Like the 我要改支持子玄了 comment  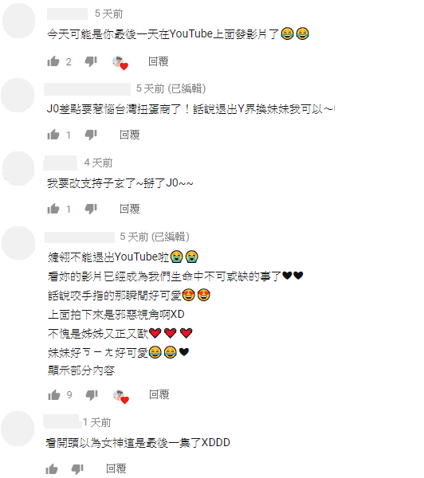[53, 209]
